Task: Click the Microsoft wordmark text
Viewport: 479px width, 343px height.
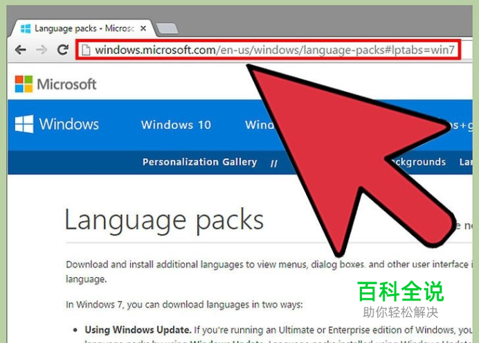Action: (66, 84)
